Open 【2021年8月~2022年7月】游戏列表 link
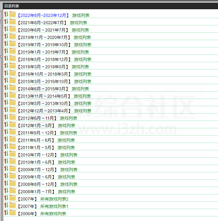 click(x=53, y=23)
